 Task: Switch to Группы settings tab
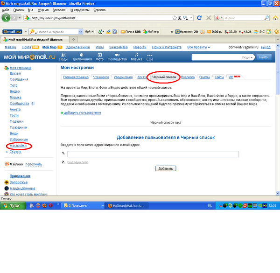(205, 77)
